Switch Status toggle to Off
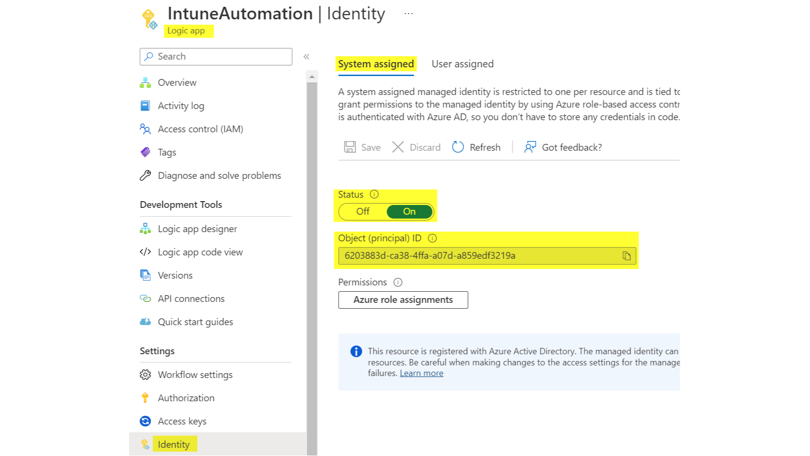 363,211
